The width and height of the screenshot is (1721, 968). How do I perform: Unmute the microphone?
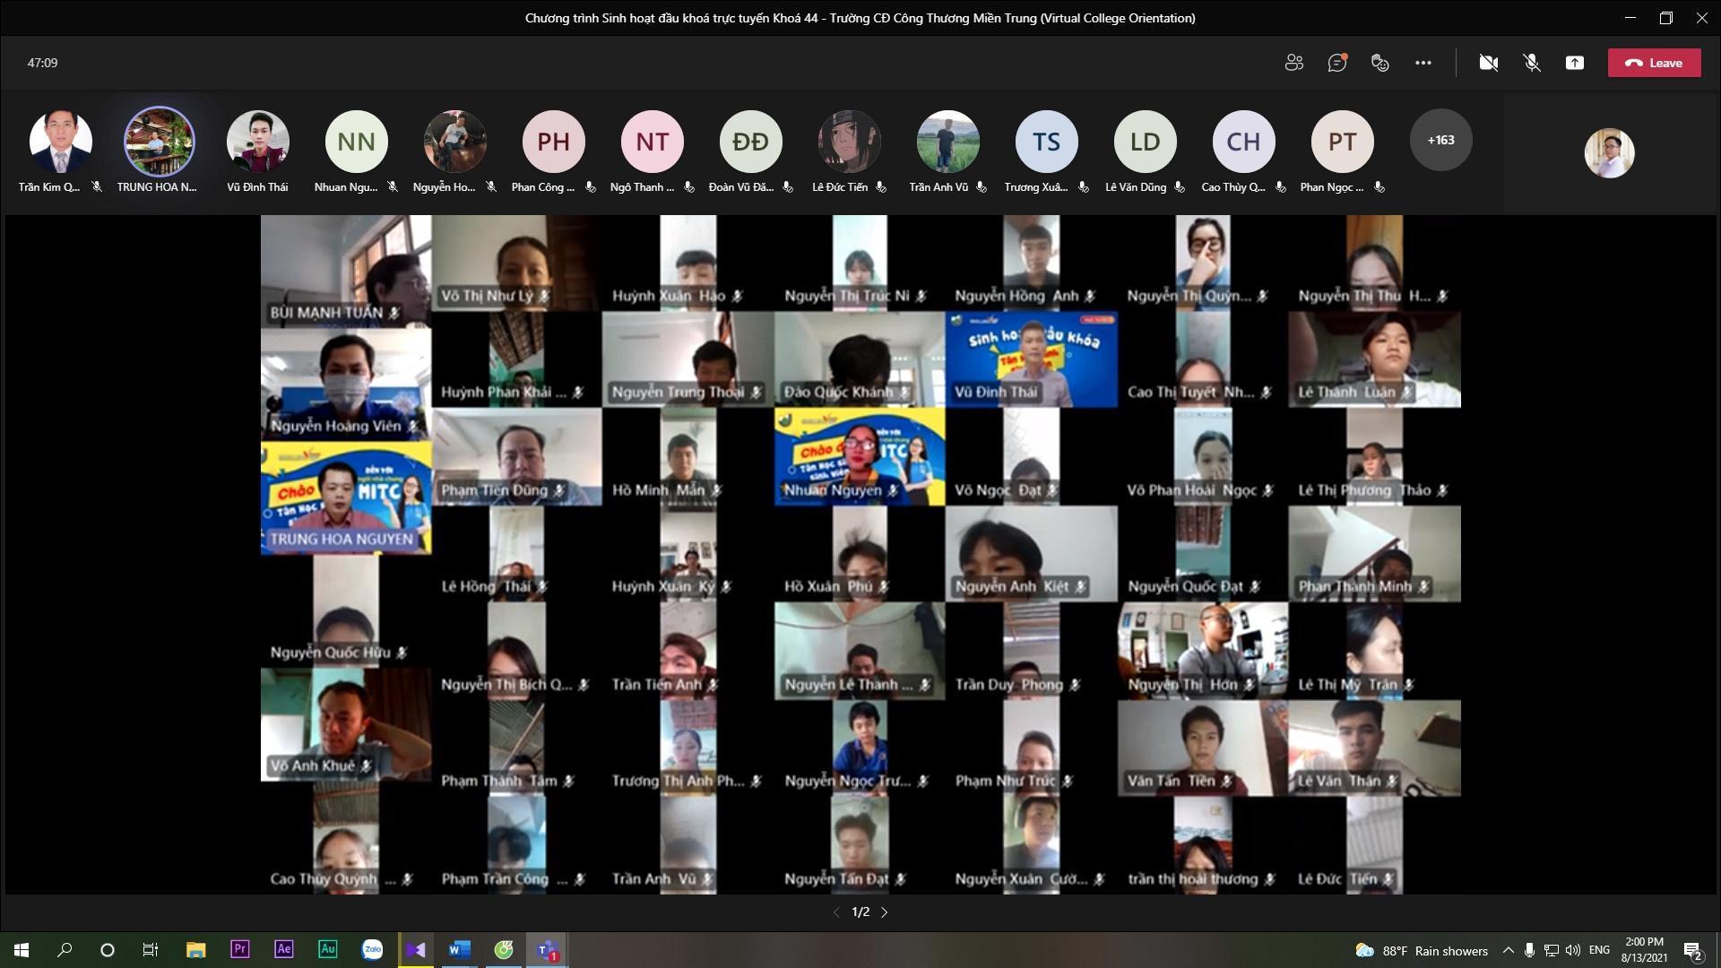point(1531,63)
